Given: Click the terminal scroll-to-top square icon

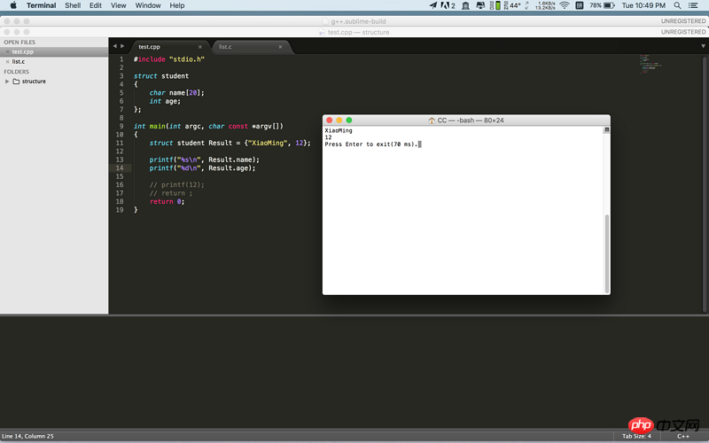Looking at the screenshot, I should [x=607, y=129].
